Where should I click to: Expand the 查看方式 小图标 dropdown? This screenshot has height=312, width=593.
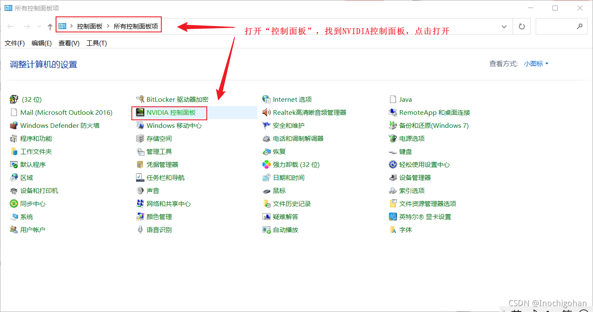tap(536, 64)
